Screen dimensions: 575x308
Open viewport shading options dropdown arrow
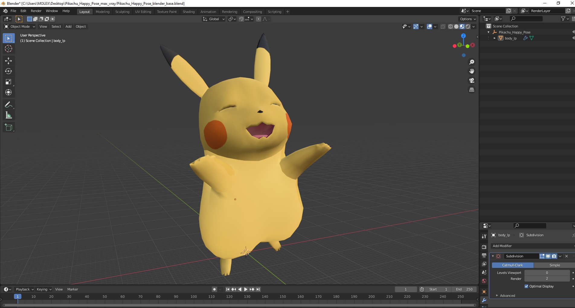point(474,27)
